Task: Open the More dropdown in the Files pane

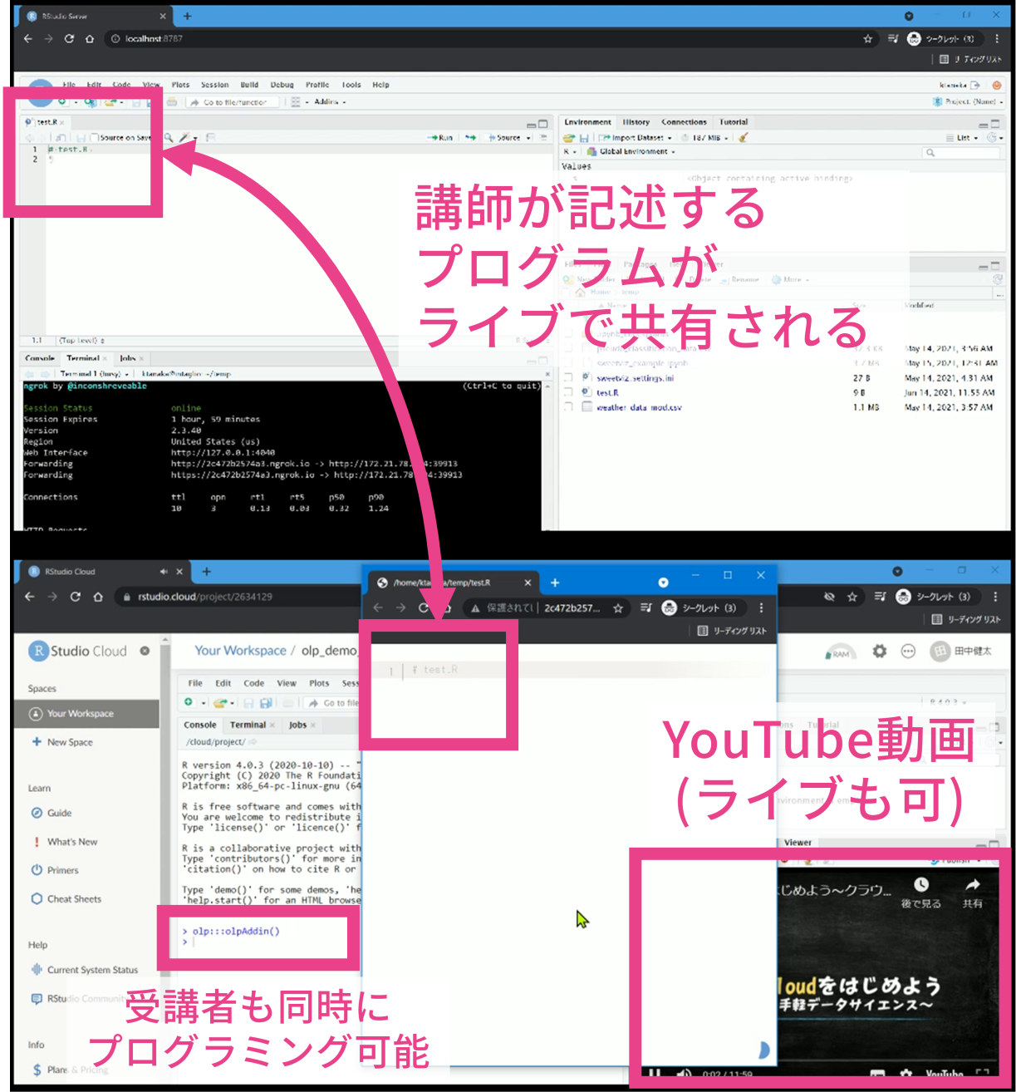Action: tap(790, 280)
